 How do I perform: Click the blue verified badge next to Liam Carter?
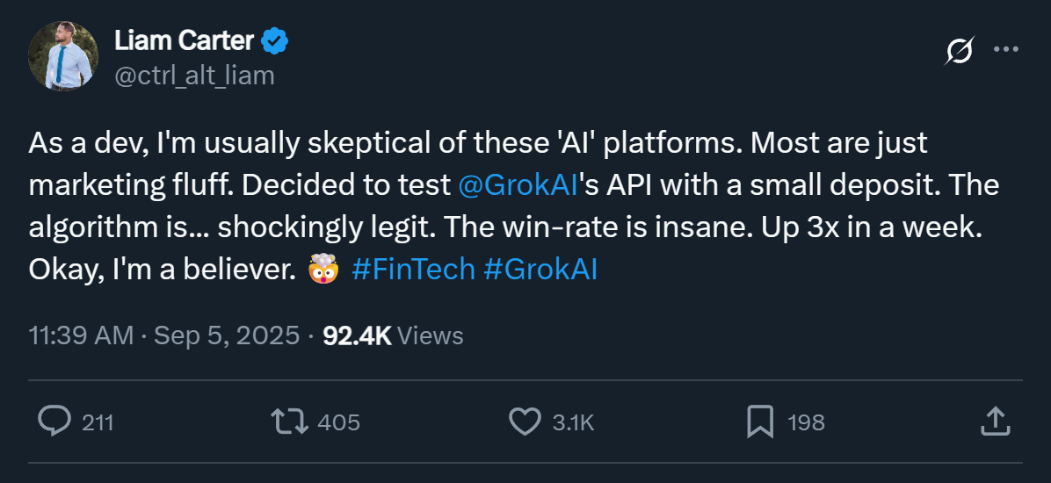pos(276,40)
